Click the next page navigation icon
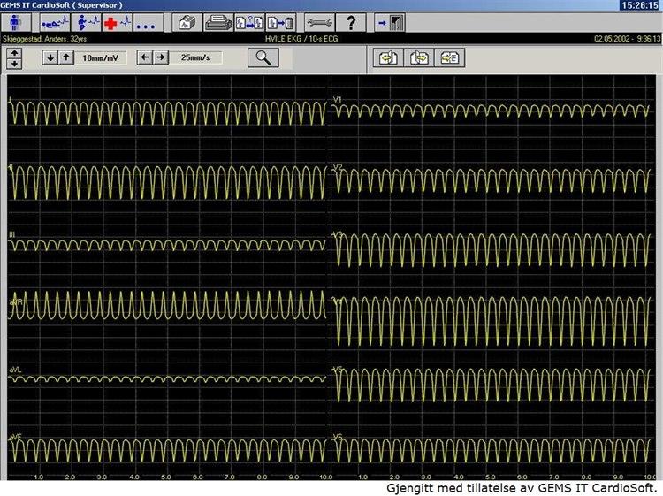The width and height of the screenshot is (663, 496). (x=418, y=58)
